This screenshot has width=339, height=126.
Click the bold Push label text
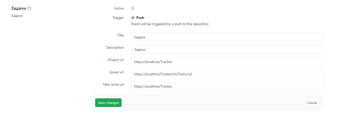140,18
